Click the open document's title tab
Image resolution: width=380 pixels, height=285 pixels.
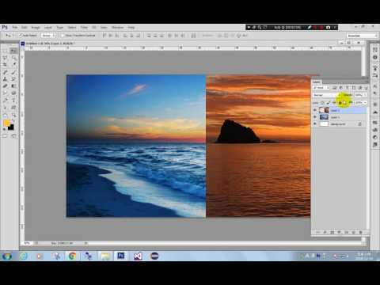[x=49, y=43]
